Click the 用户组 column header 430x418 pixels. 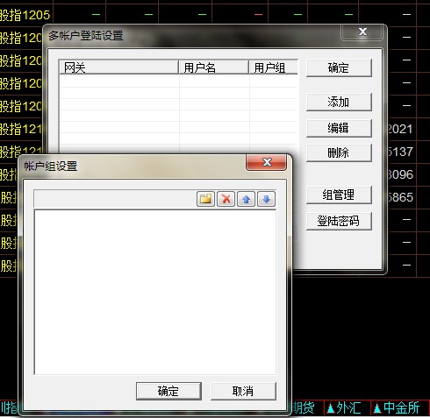pyautogui.click(x=274, y=67)
